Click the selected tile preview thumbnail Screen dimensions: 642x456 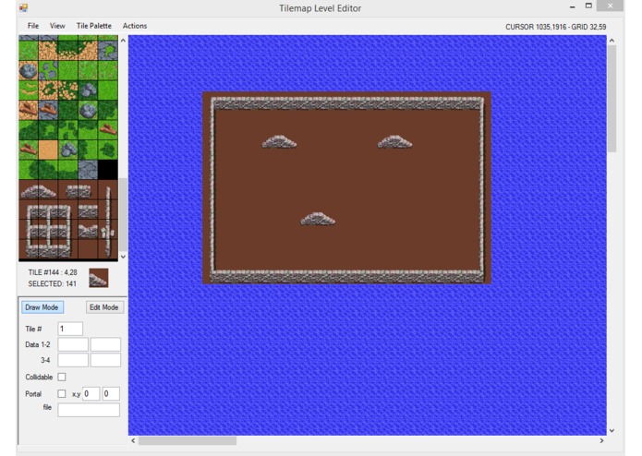click(99, 278)
